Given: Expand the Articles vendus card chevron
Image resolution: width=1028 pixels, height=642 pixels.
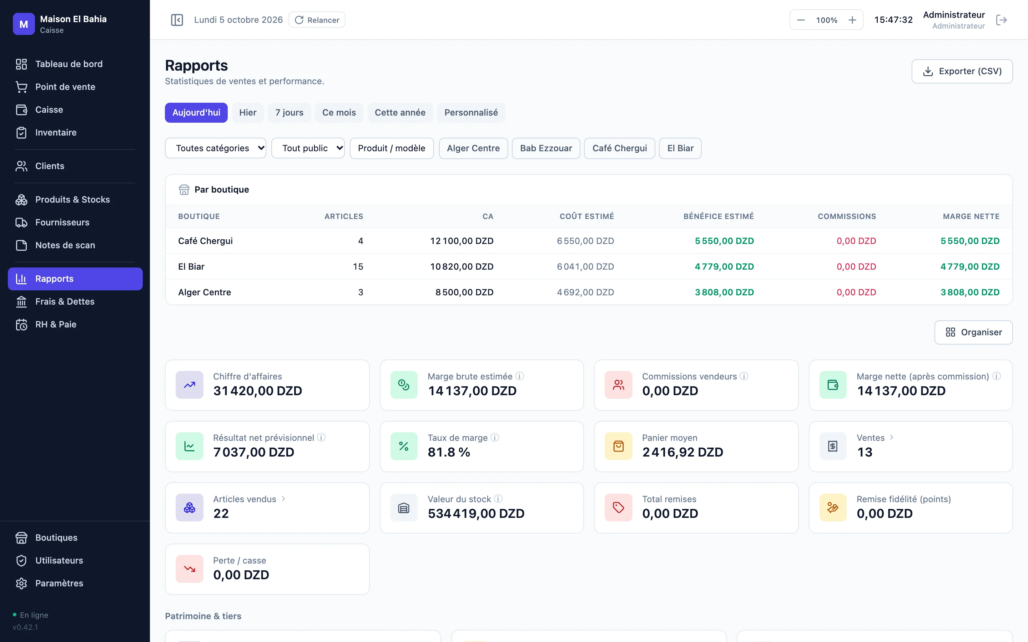Looking at the screenshot, I should click(283, 499).
